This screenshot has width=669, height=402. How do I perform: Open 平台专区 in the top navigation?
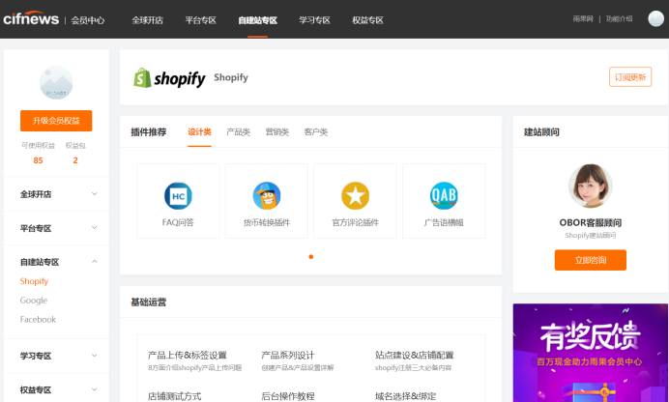[x=200, y=20]
